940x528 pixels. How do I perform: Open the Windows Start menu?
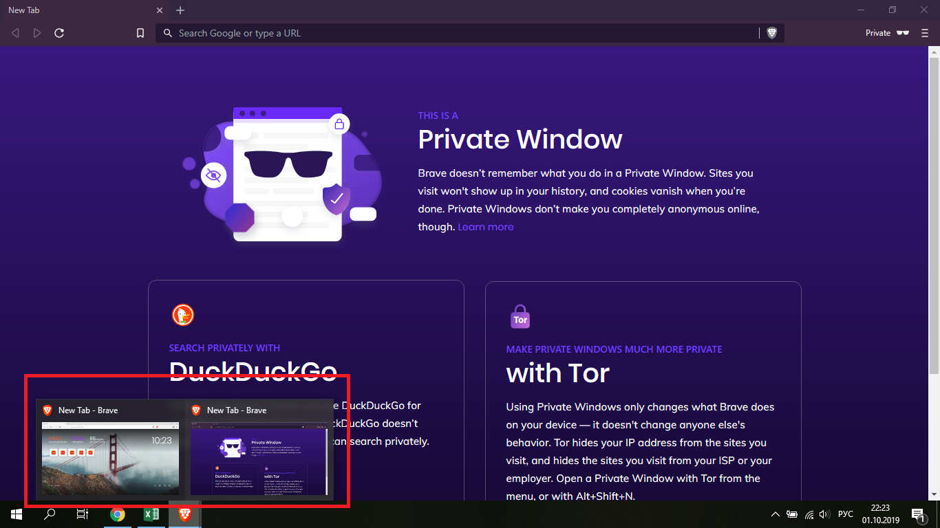pyautogui.click(x=17, y=514)
